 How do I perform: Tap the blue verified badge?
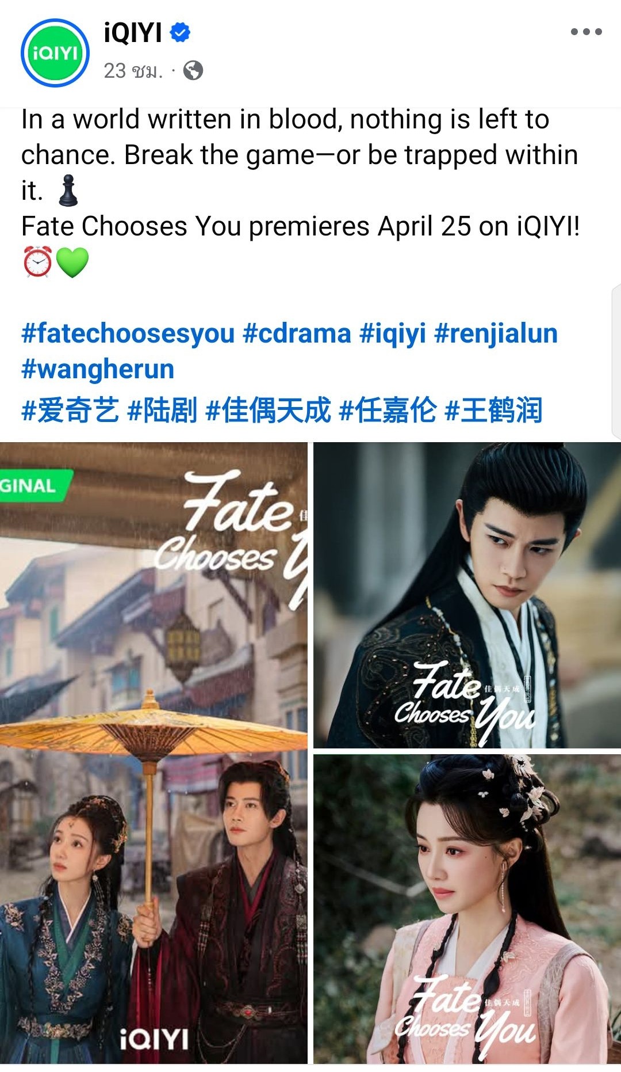coord(181,33)
